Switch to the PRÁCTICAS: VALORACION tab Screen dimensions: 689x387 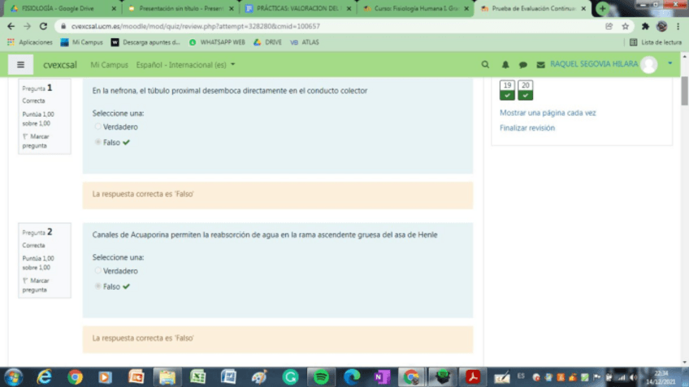pos(298,8)
